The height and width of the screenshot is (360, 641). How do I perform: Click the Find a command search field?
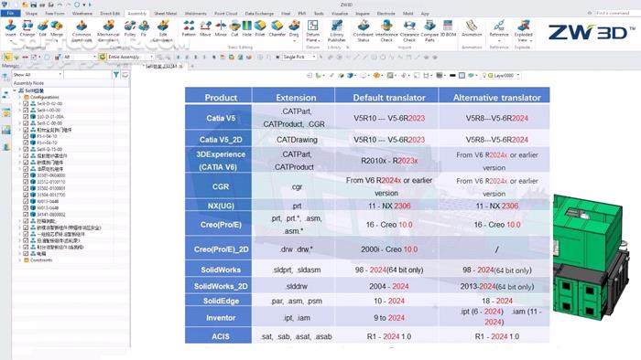[x=616, y=13]
